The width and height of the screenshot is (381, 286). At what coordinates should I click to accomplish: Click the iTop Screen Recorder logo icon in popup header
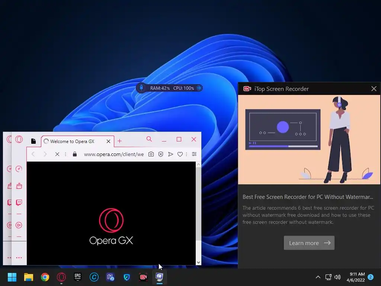click(247, 89)
